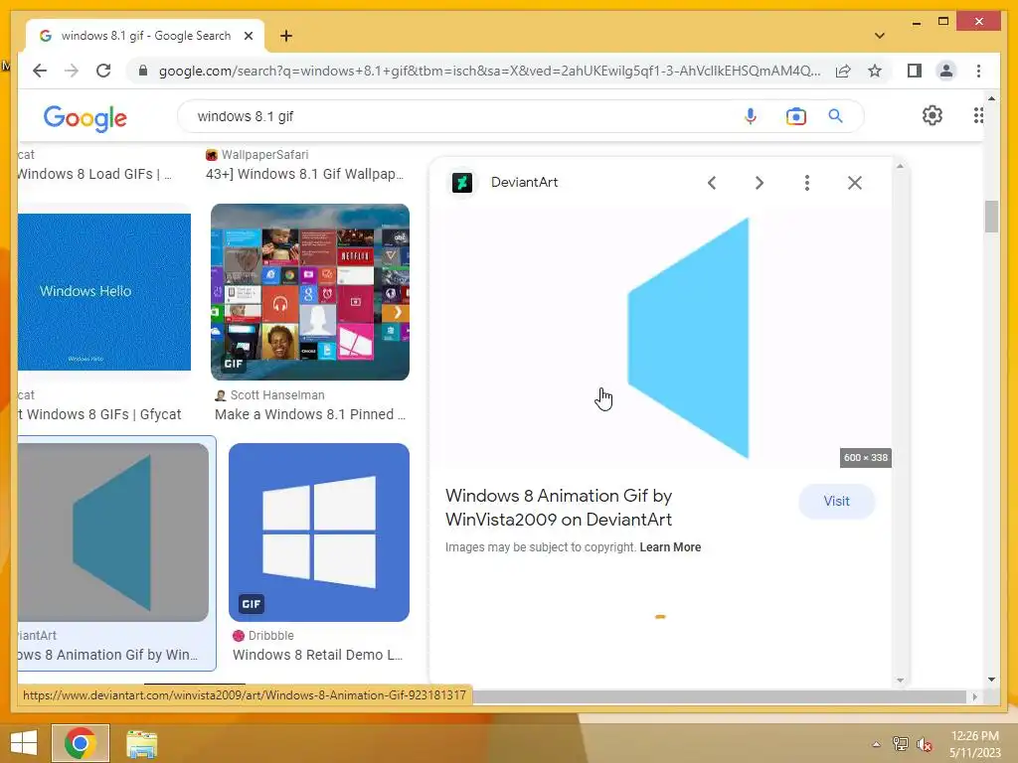Open Chrome side panel icon
The image size is (1018, 763).
click(x=915, y=71)
